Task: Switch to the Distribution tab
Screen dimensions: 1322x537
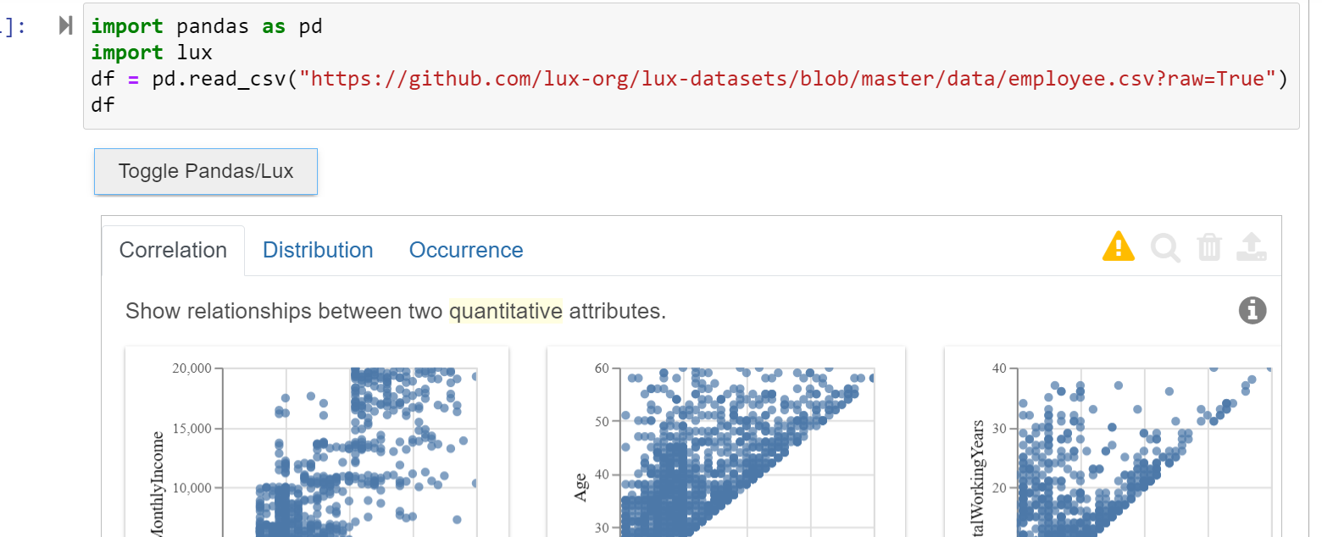Action: tap(318, 250)
